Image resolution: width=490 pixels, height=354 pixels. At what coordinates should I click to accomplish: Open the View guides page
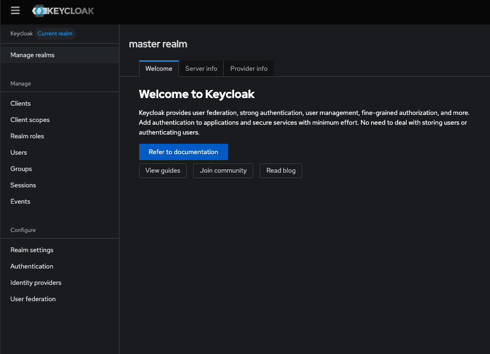163,170
